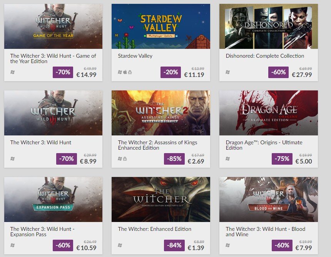
Task: Click Windows icon under Dishonored: Complete Collection
Action: 228,72
